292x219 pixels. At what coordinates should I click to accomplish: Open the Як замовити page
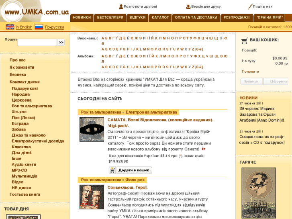22,67
